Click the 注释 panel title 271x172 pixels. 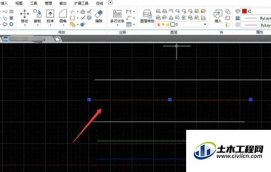pos(122,32)
